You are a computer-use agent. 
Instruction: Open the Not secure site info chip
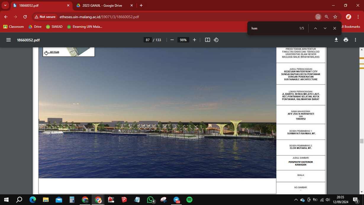45,17
